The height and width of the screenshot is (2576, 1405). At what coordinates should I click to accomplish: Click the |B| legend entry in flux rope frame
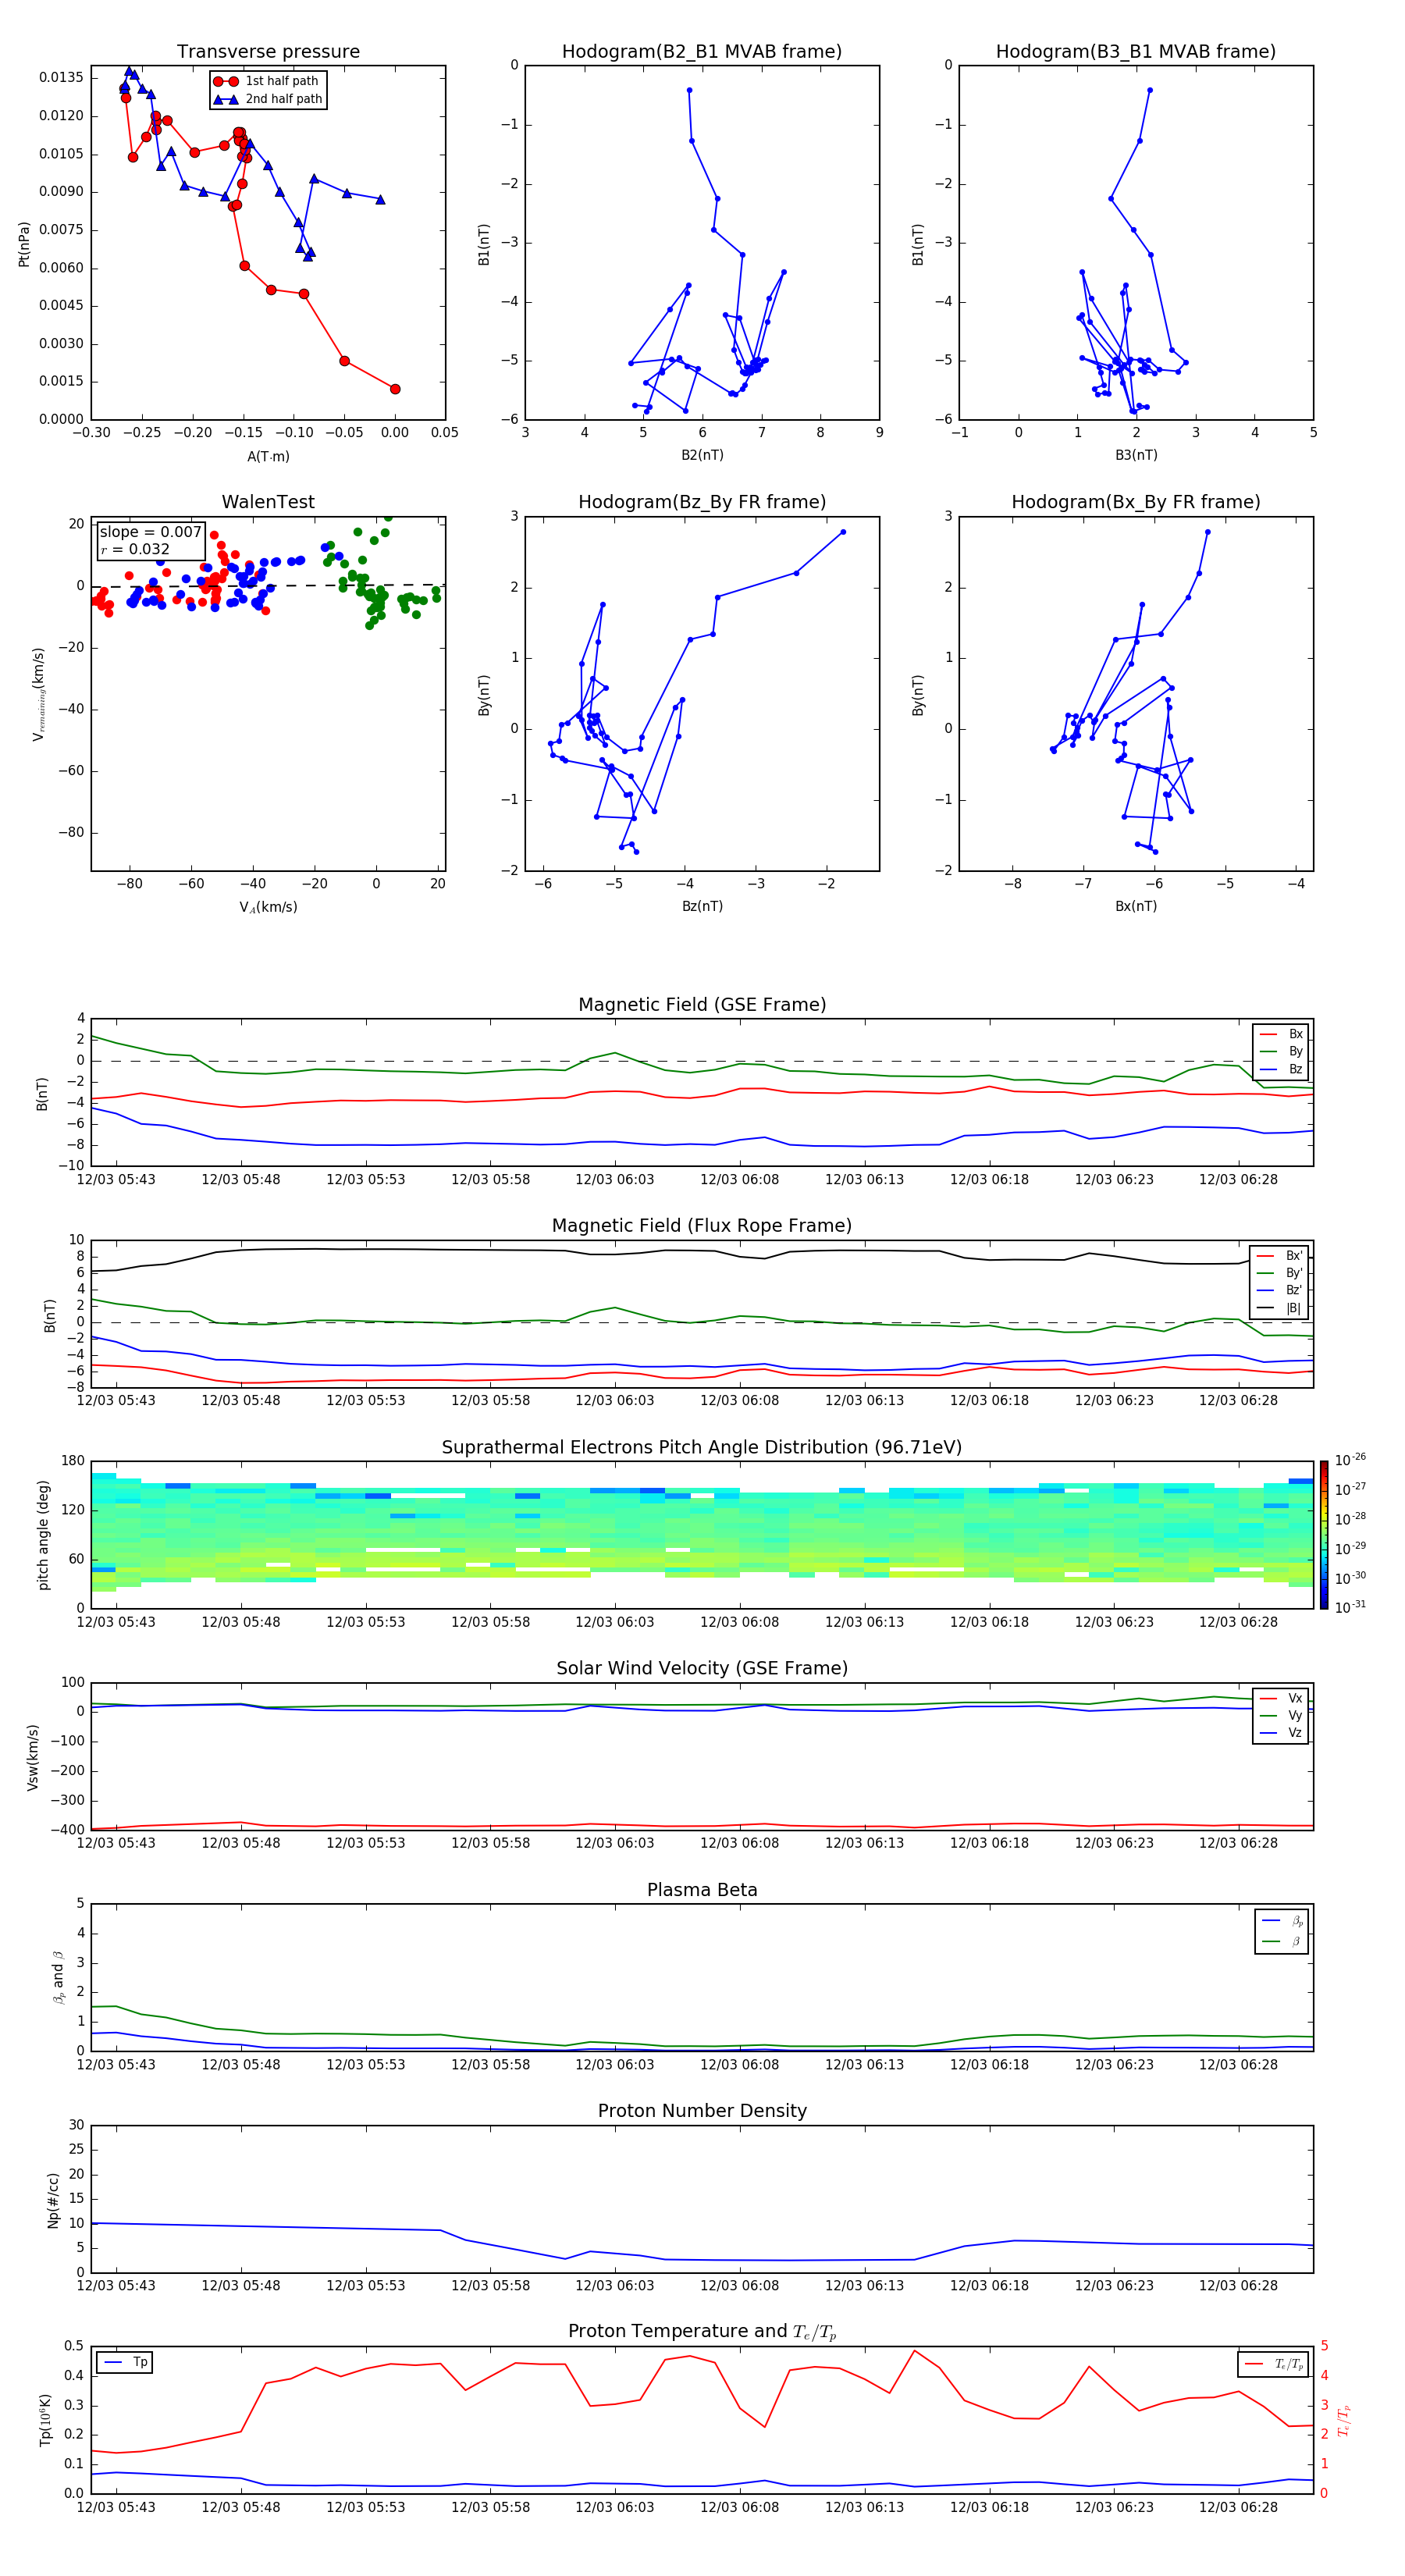pyautogui.click(x=1280, y=1308)
